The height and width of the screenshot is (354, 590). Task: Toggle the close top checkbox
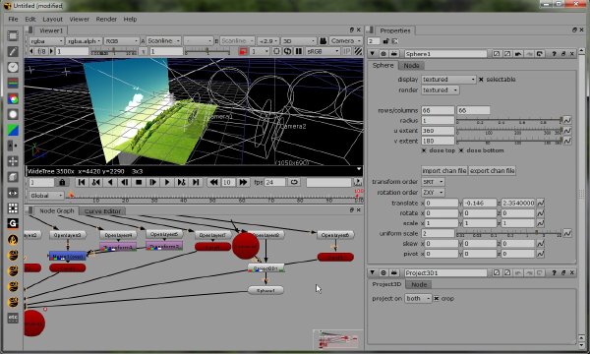424,150
